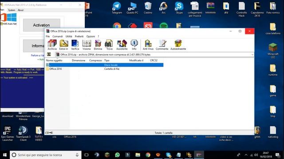The width and height of the screenshot is (284, 159).
Task: Open the notification center icon
Action: click(278, 155)
